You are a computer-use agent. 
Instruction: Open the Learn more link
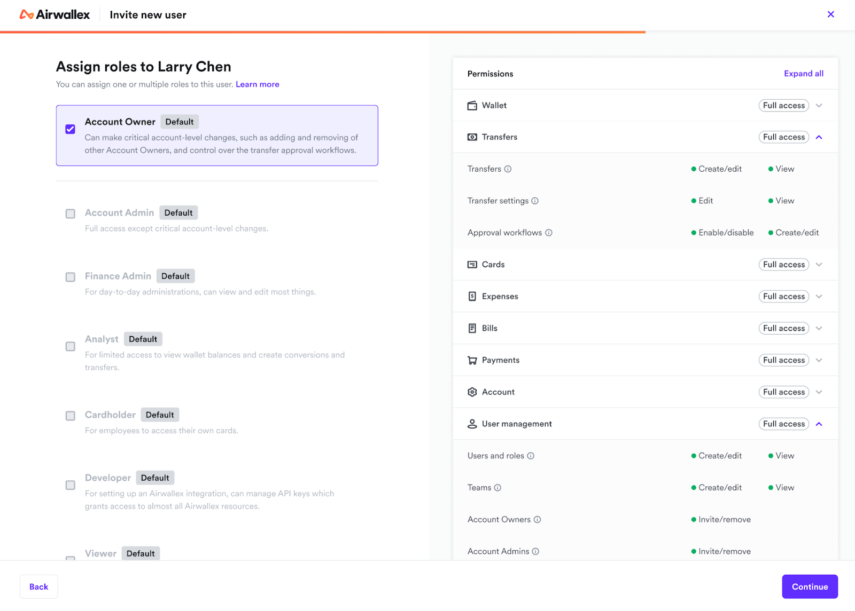point(258,84)
